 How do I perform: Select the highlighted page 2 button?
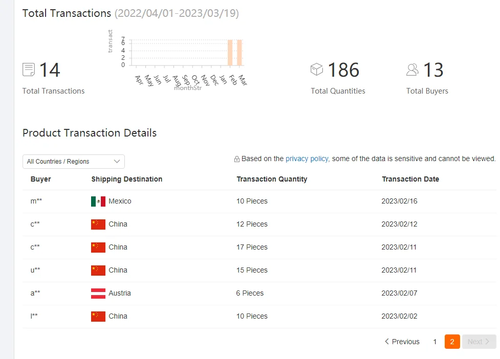(452, 342)
